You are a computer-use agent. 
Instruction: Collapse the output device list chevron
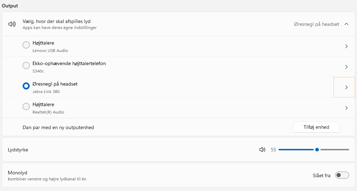click(x=346, y=24)
